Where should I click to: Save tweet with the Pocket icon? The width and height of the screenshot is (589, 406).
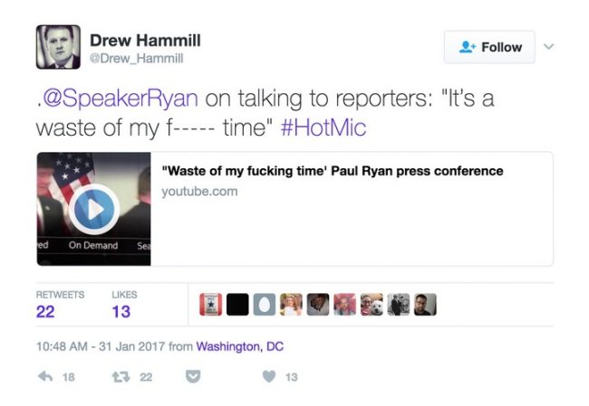[x=193, y=376]
